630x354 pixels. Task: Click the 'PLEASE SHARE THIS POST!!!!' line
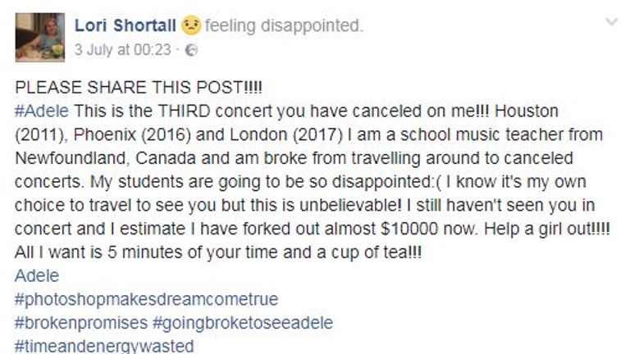click(x=139, y=87)
